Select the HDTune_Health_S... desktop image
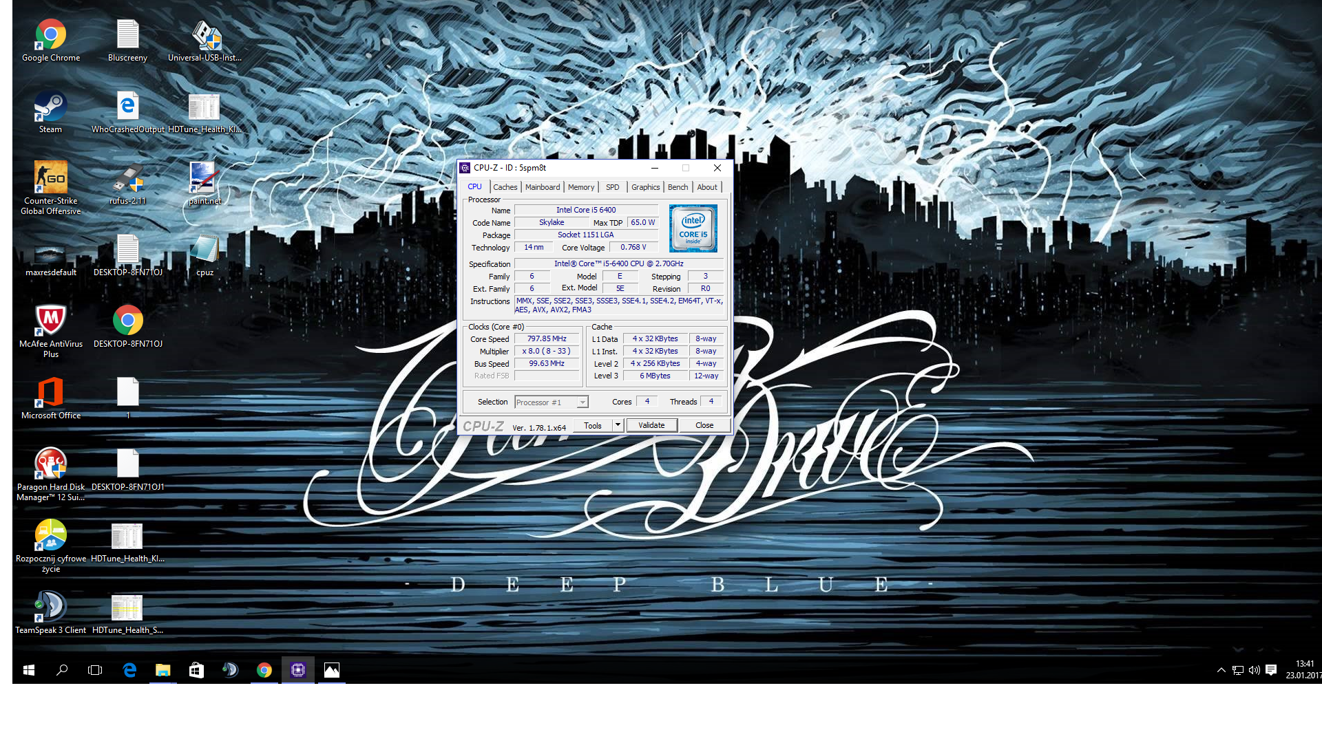The image size is (1322, 743). click(127, 613)
